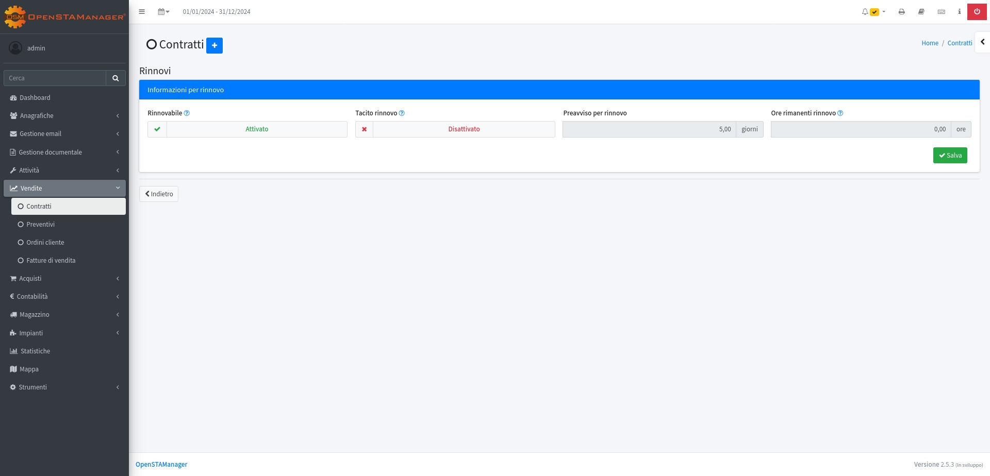990x476 pixels.
Task: Click the printer icon in top bar
Action: tap(901, 12)
